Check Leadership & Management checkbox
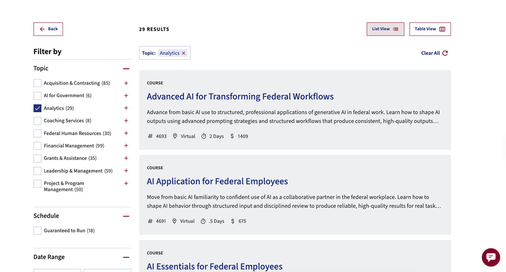Viewport: 506px width, 272px height. (38, 171)
